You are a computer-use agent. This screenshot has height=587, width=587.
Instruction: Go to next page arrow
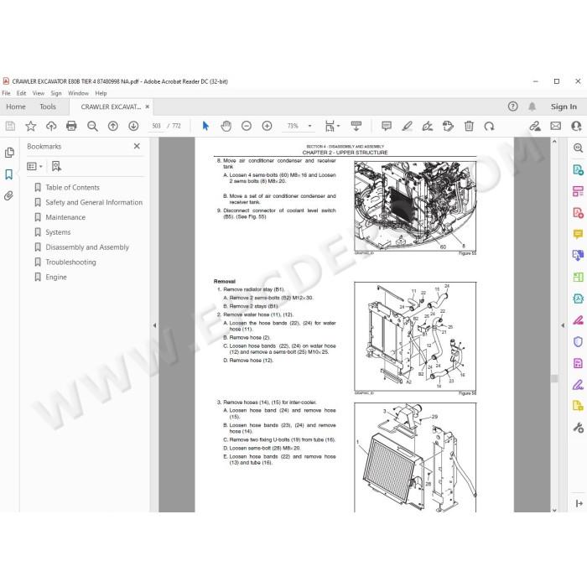point(133,126)
